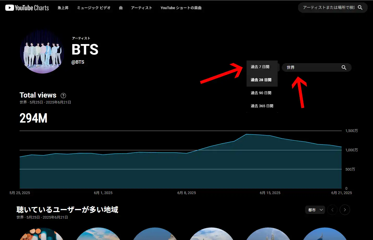Switch to the アーティスト tab
The height and width of the screenshot is (240, 373).
[142, 8]
